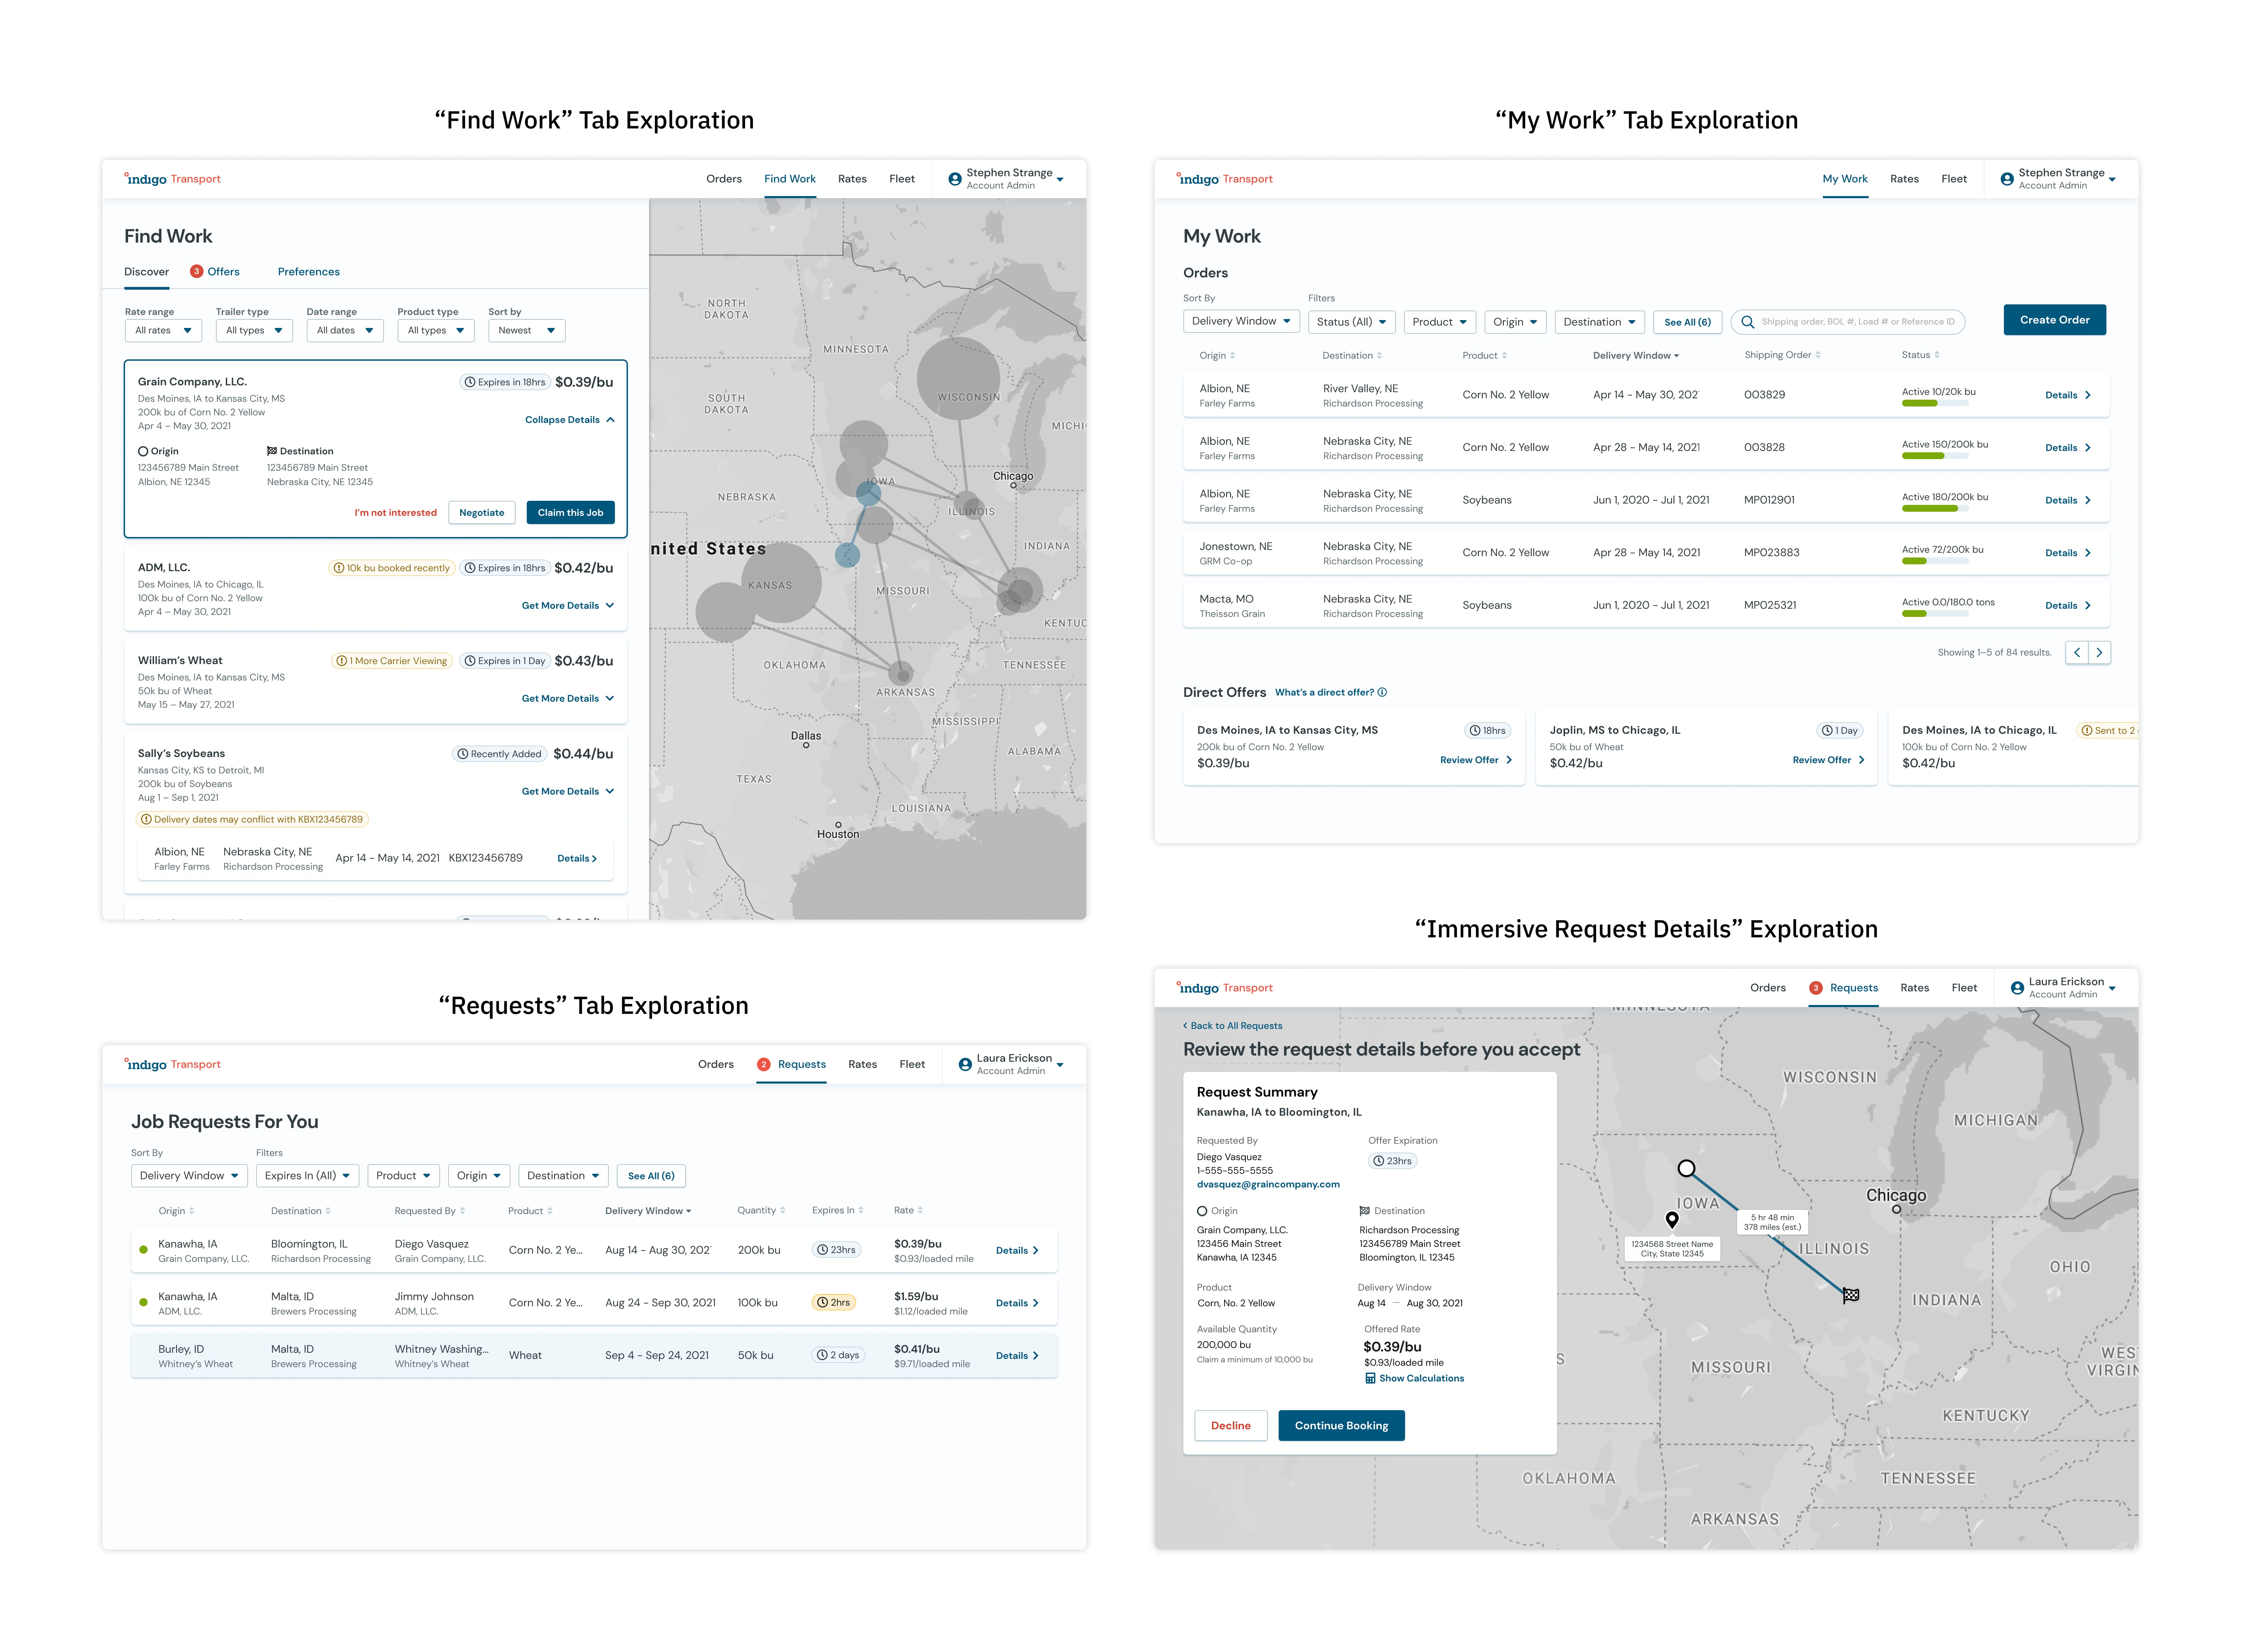
Task: Open My Work tab in the My Work header
Action: pos(1845,179)
